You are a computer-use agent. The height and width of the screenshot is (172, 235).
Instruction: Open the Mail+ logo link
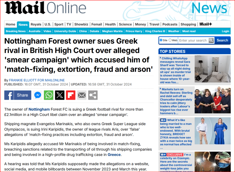coord(206,24)
